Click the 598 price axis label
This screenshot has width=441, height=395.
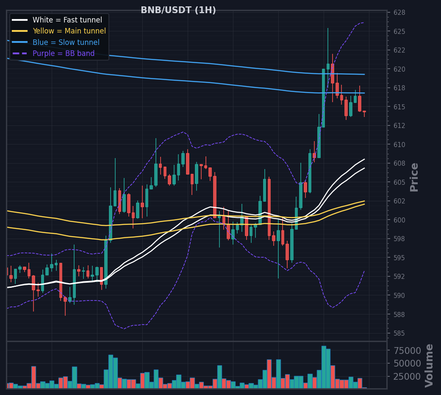(399, 239)
